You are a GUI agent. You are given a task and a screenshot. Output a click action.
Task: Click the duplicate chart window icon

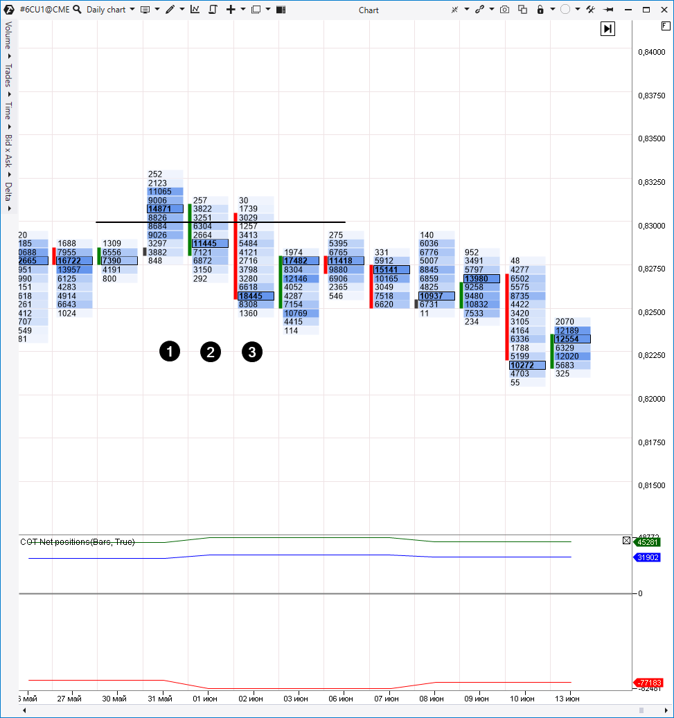[522, 10]
